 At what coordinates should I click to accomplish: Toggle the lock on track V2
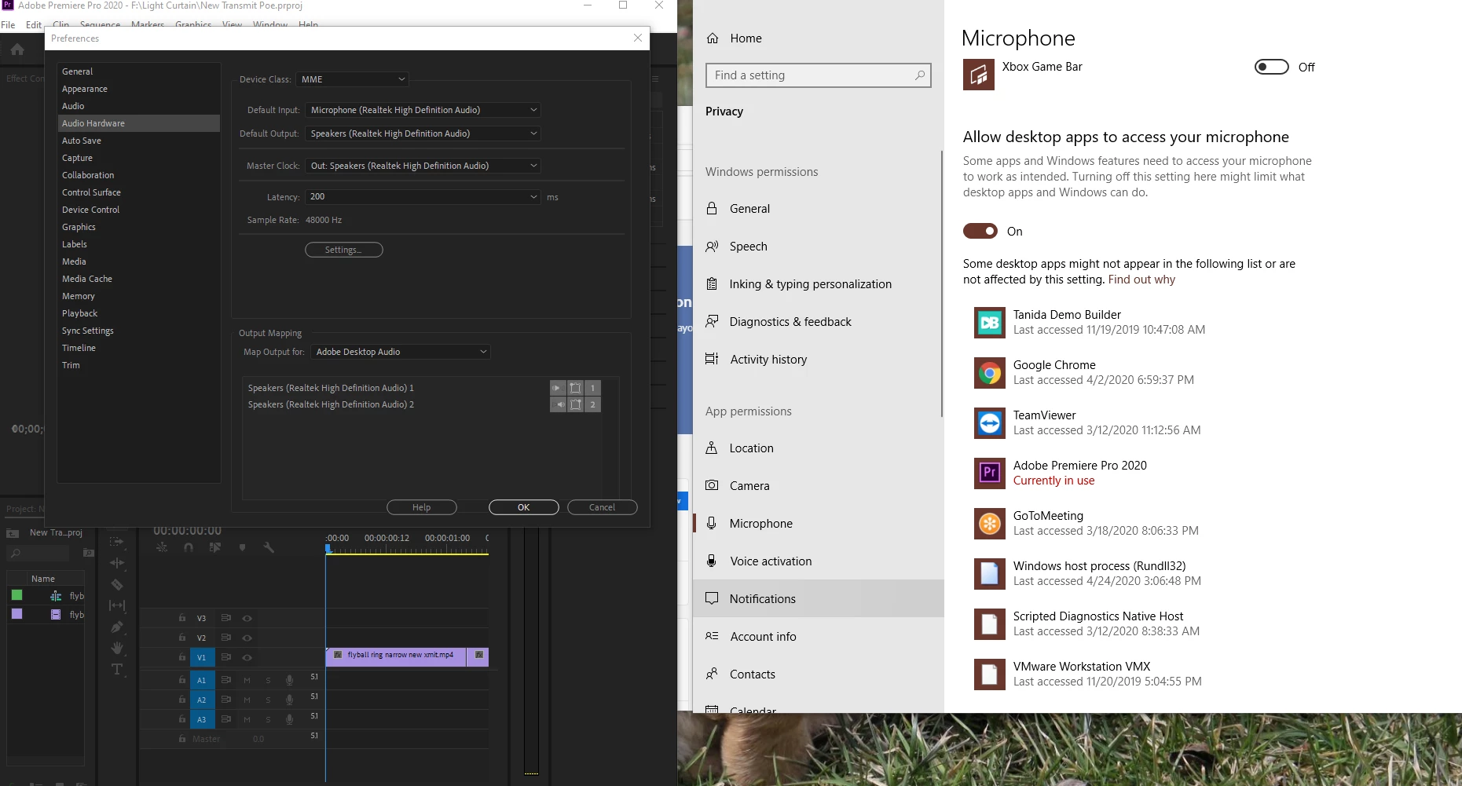tap(181, 638)
